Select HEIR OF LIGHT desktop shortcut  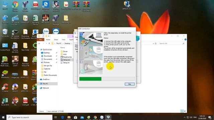coord(15,61)
